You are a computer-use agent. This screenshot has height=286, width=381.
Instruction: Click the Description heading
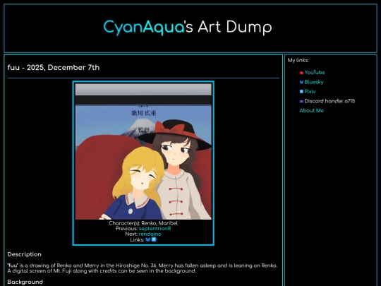point(24,254)
